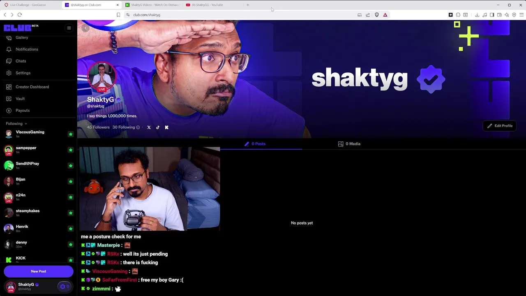Toggle favorite star for steamykakes
Image resolution: width=526 pixels, height=296 pixels.
[x=71, y=213]
